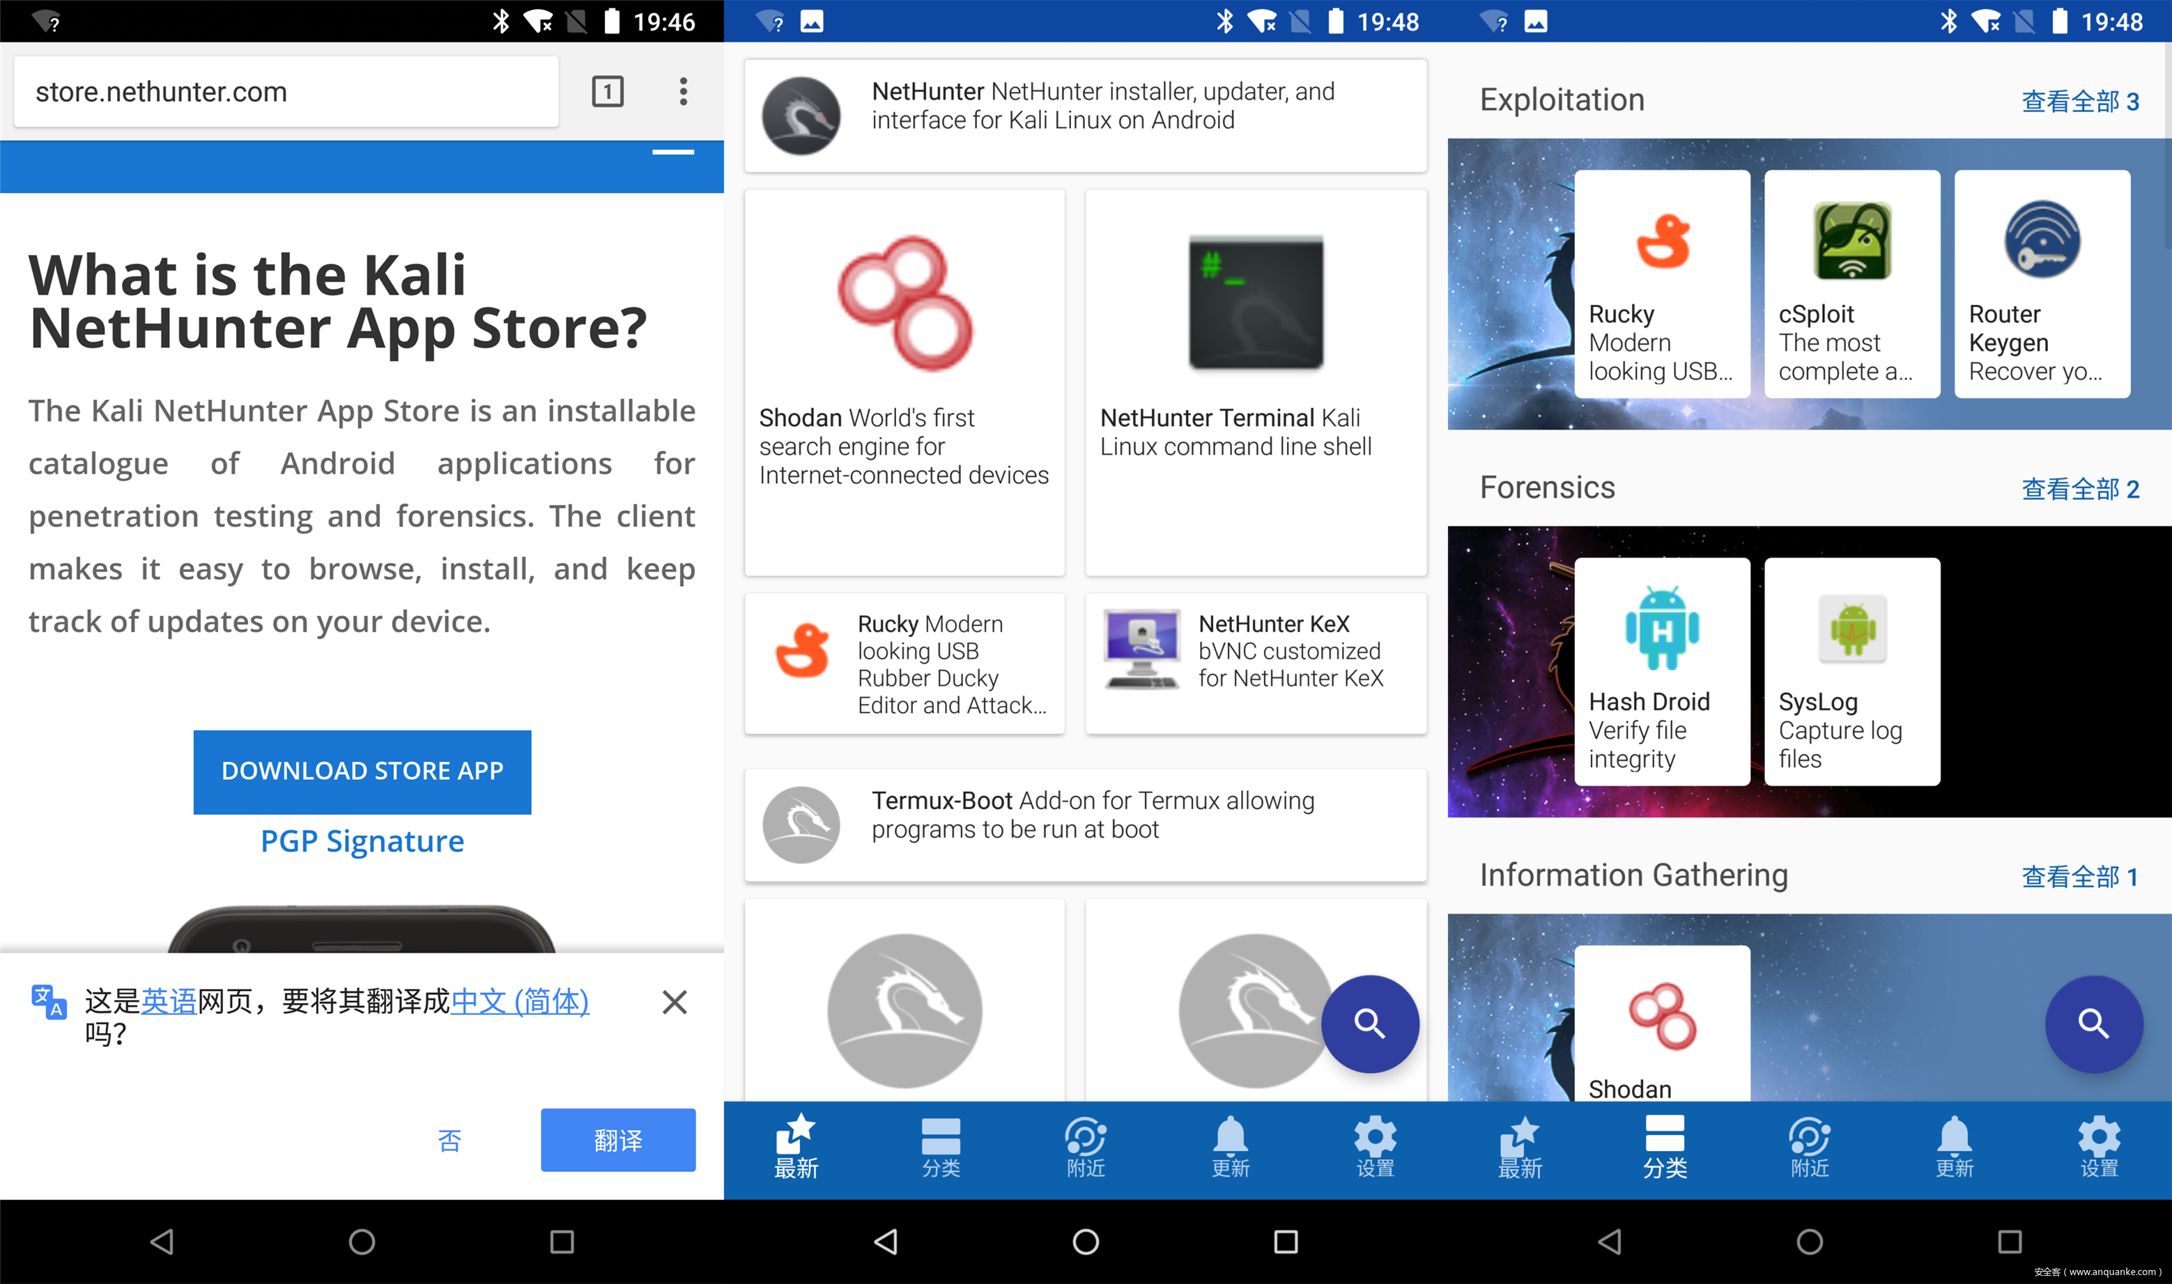Open SysLog app card
Image resolution: width=2172 pixels, height=1284 pixels.
coord(1851,671)
